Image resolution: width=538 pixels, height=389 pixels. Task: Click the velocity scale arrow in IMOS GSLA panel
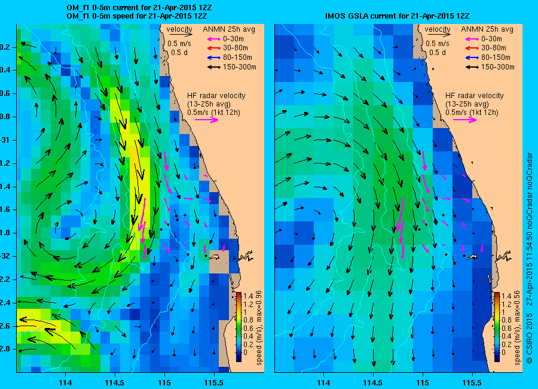[x=439, y=35]
